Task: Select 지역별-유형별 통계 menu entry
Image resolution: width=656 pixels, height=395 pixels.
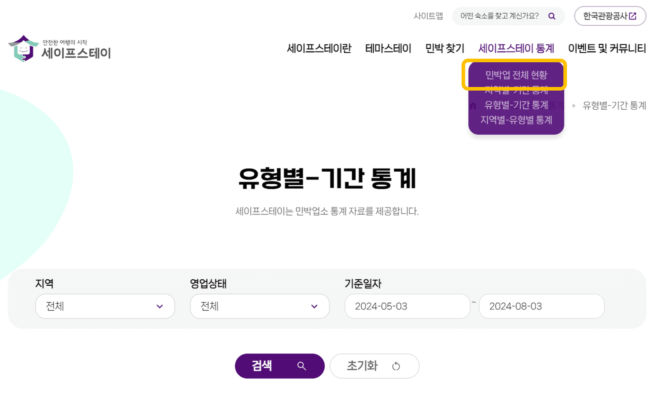Action: coord(516,120)
